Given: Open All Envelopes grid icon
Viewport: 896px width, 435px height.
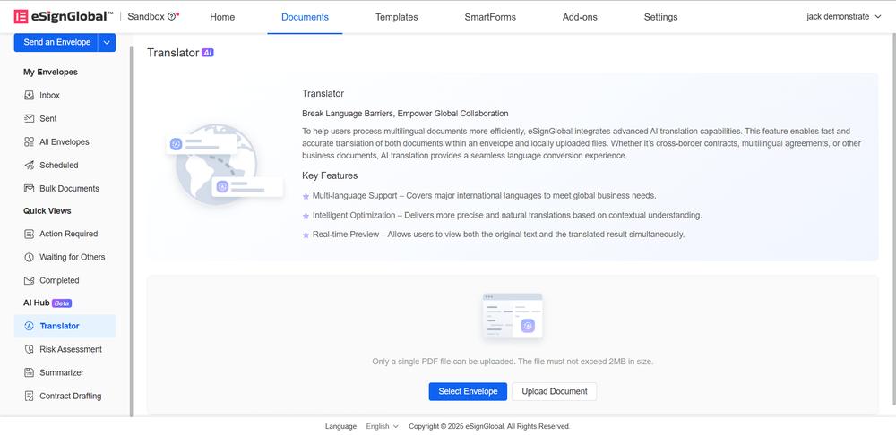Looking at the screenshot, I should coord(30,141).
